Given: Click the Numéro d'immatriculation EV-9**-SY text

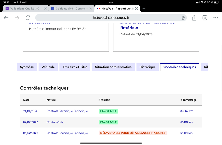Looking at the screenshot, I should tap(58, 29).
